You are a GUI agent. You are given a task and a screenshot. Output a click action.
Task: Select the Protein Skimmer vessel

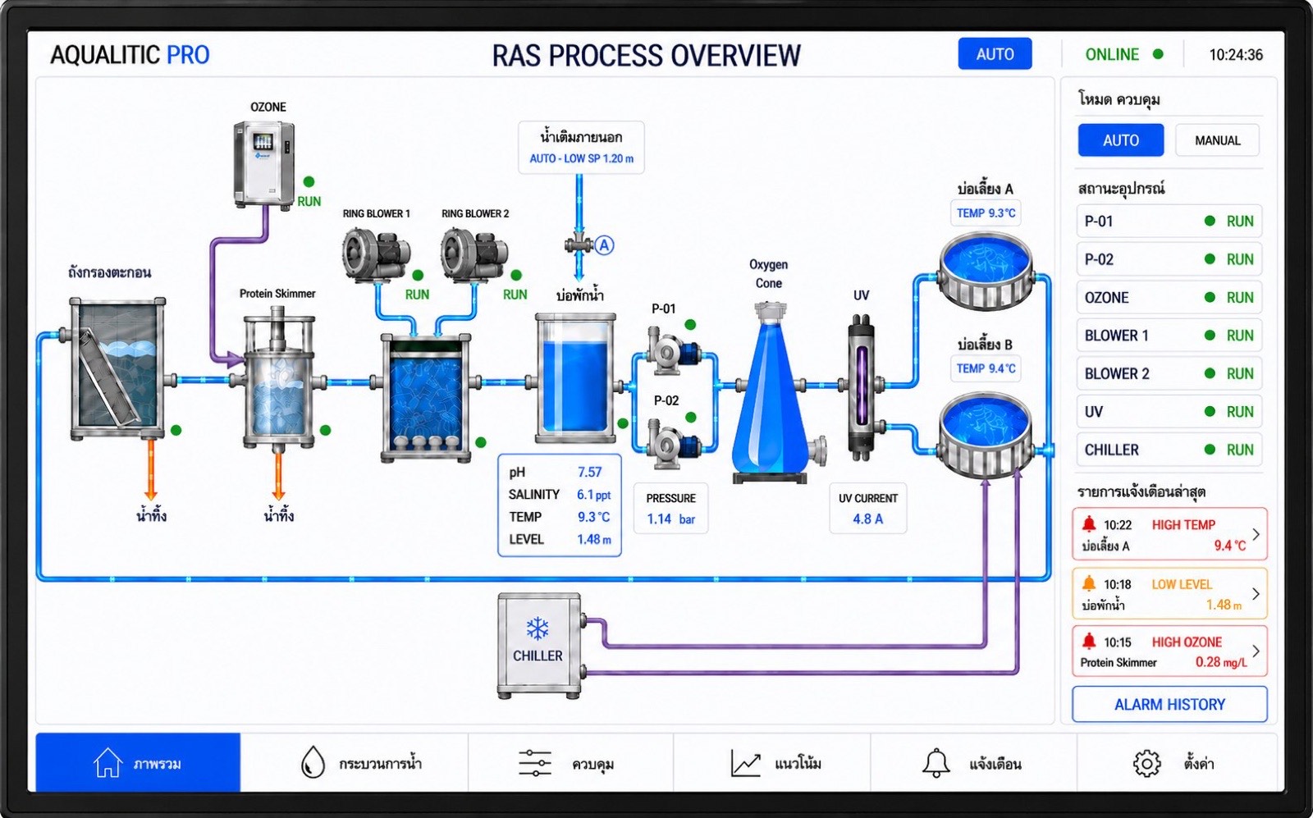click(279, 379)
